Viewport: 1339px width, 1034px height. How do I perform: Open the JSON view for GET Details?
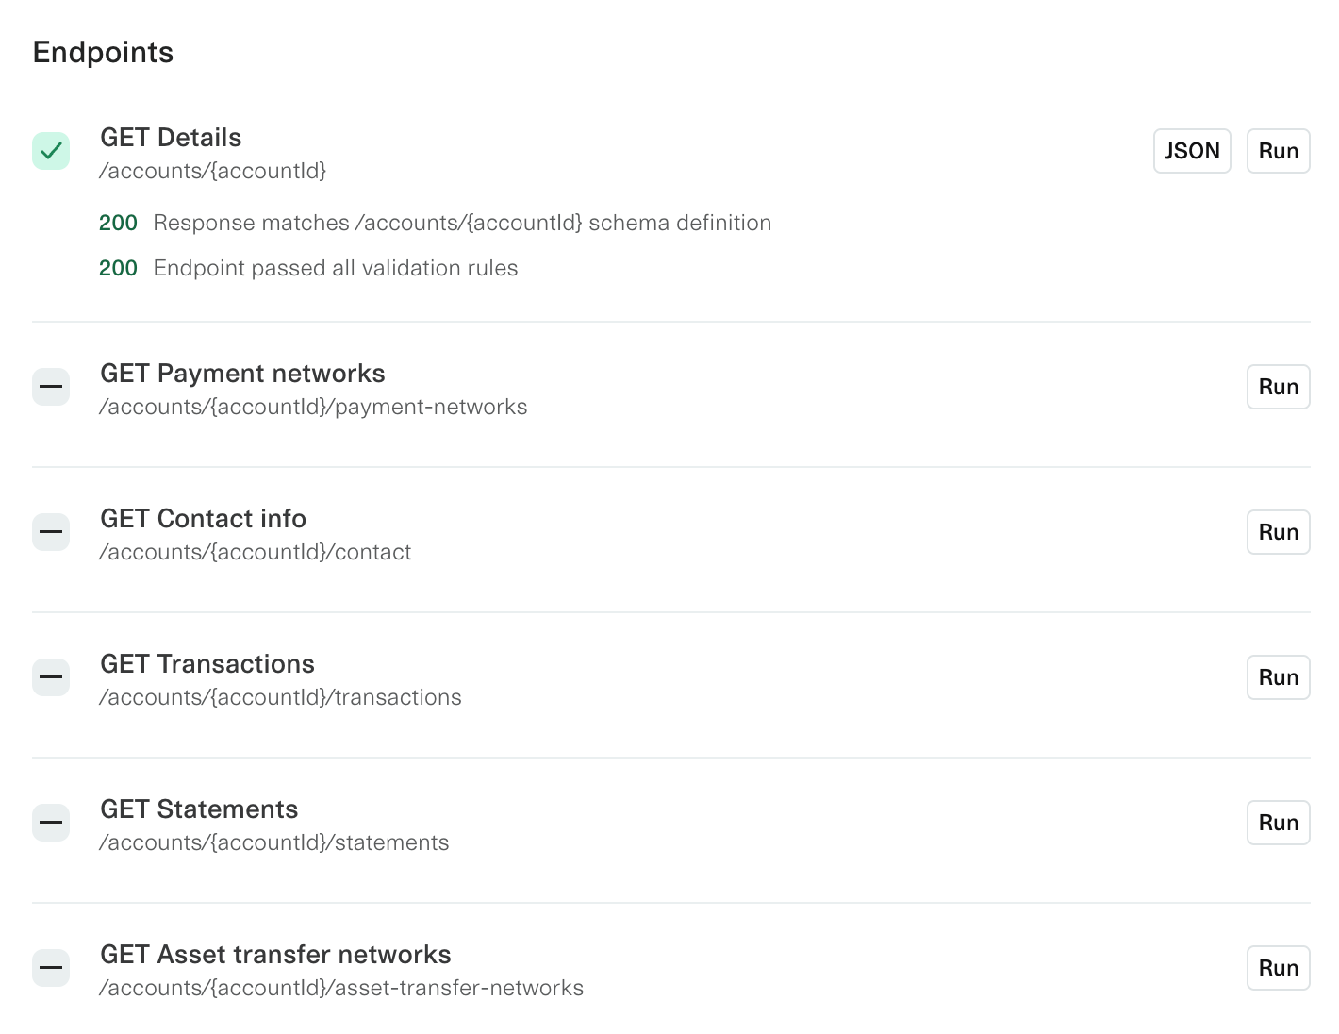pyautogui.click(x=1191, y=151)
